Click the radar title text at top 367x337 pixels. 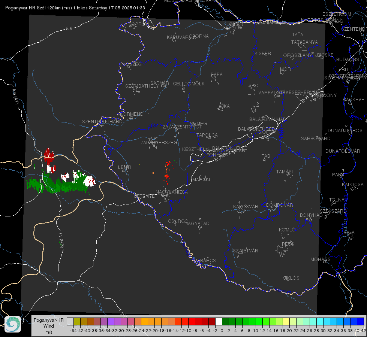coord(75,8)
